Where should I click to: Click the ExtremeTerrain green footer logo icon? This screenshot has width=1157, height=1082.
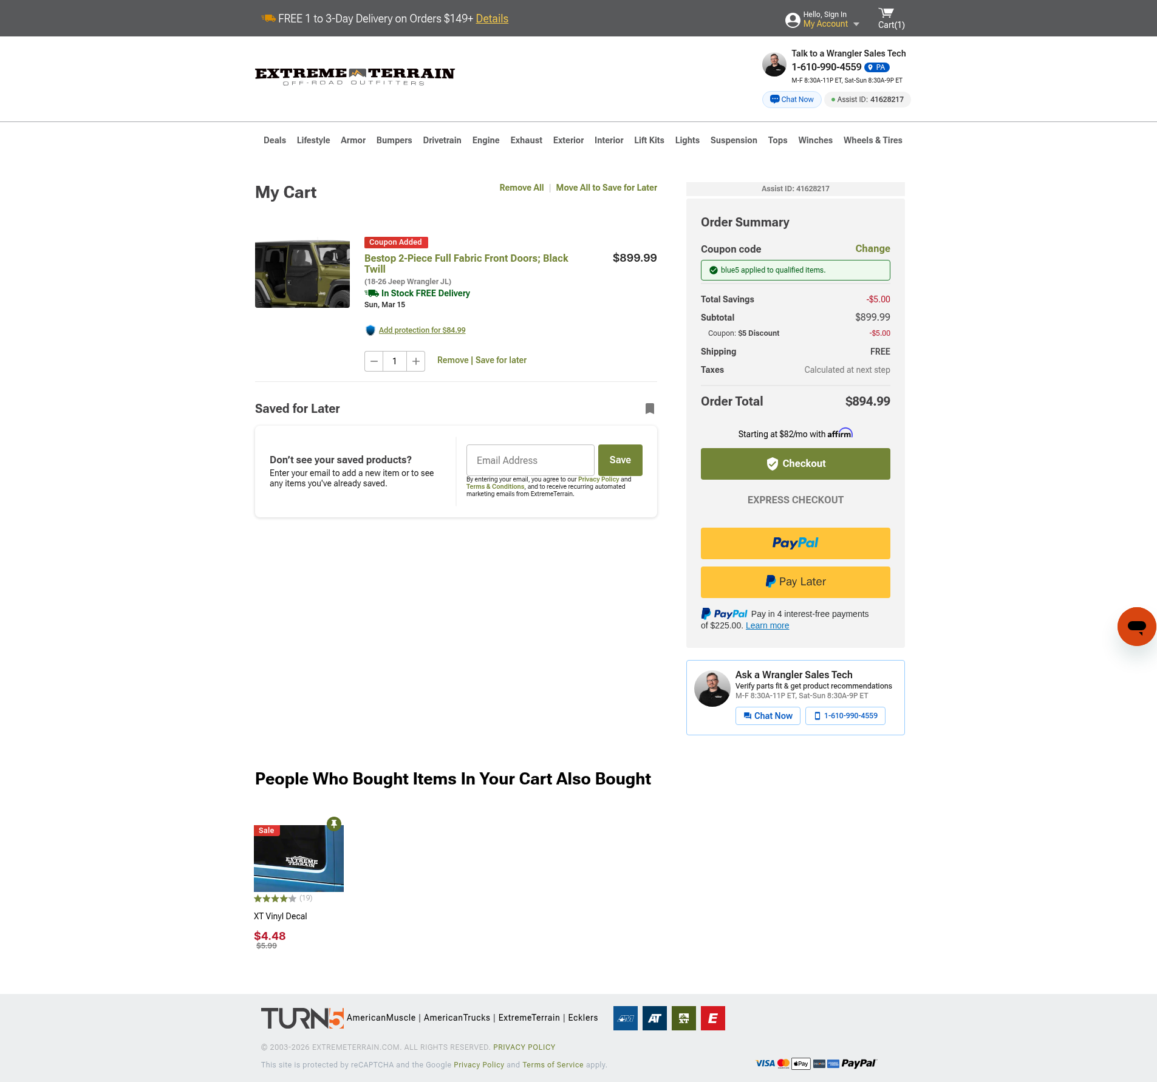683,1018
